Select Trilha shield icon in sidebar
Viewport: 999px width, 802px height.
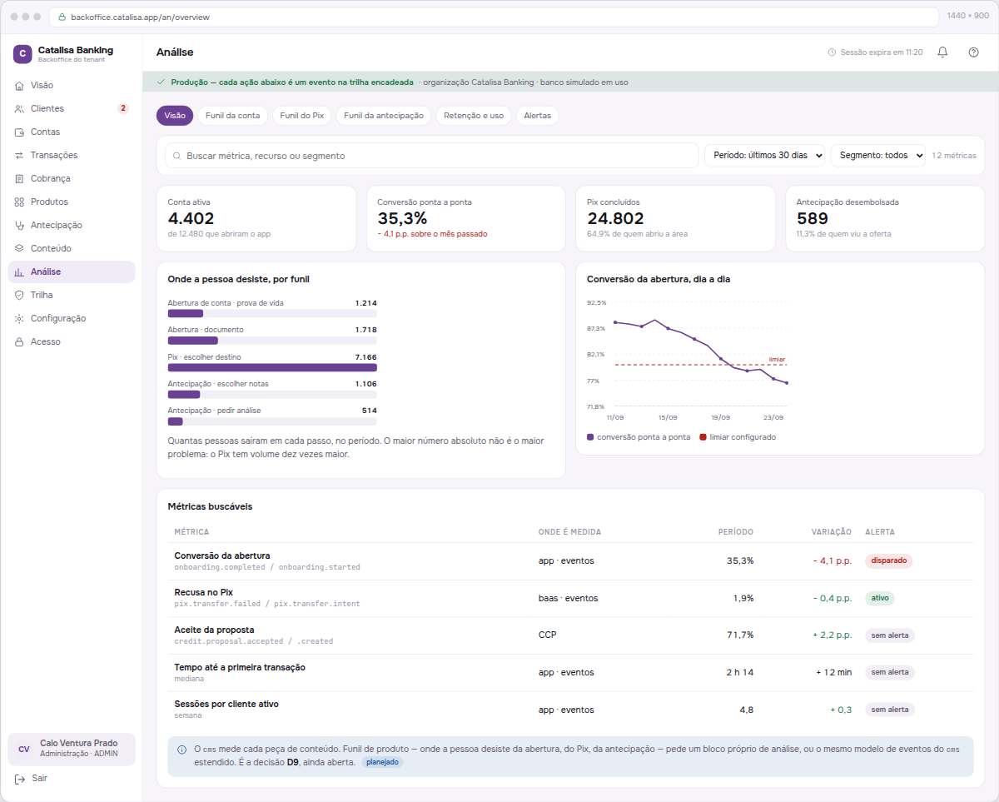tap(20, 295)
